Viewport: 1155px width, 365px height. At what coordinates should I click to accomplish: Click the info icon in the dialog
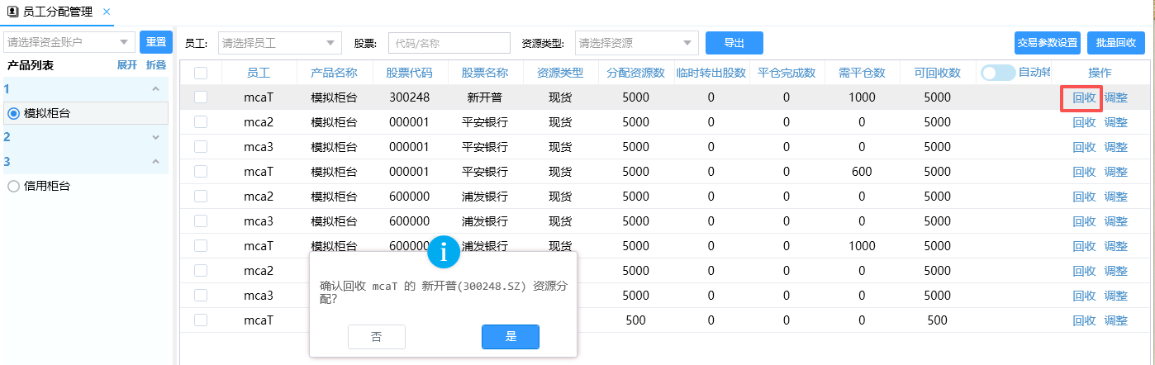click(444, 252)
